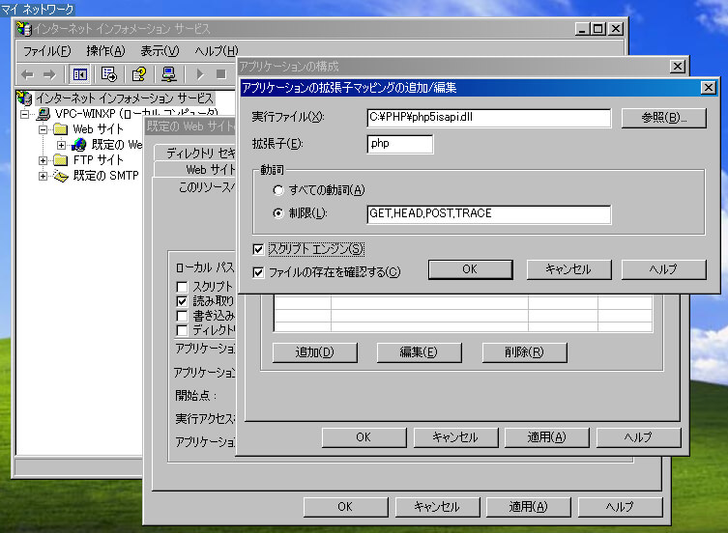728x533 pixels.
Task: Select the VPC-WINXP local computer icon
Action: [44, 114]
